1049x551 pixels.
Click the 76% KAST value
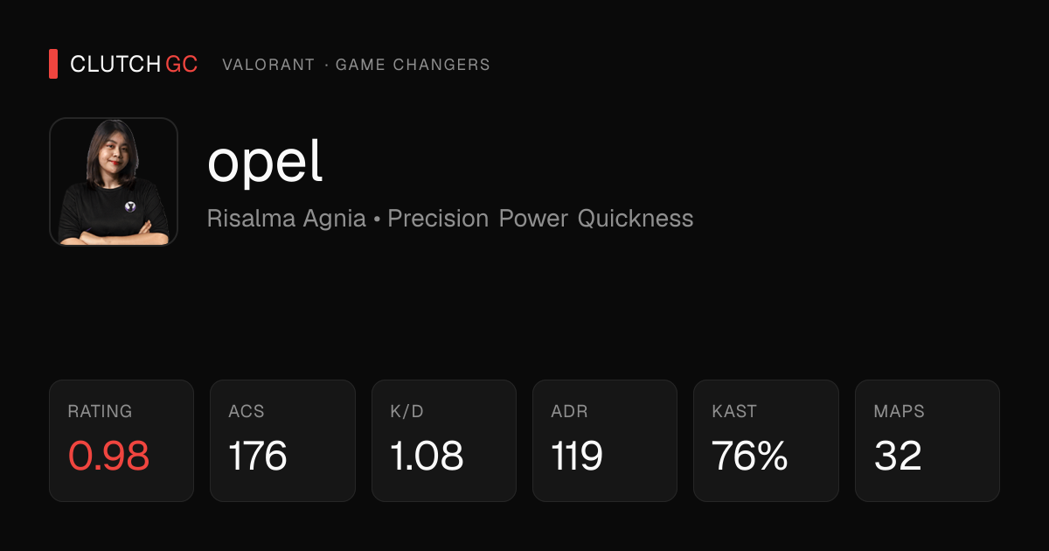(750, 456)
